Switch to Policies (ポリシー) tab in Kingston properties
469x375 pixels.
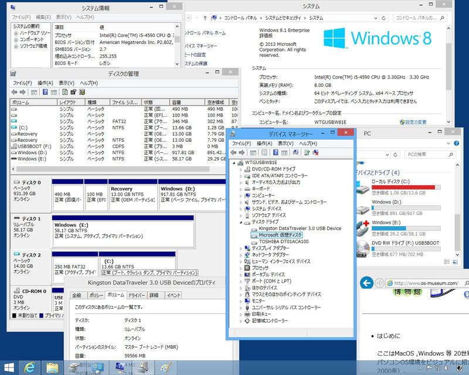coord(96,295)
